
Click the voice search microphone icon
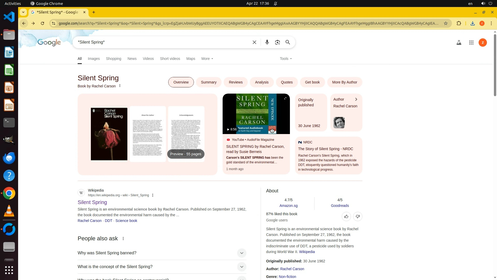(267, 42)
